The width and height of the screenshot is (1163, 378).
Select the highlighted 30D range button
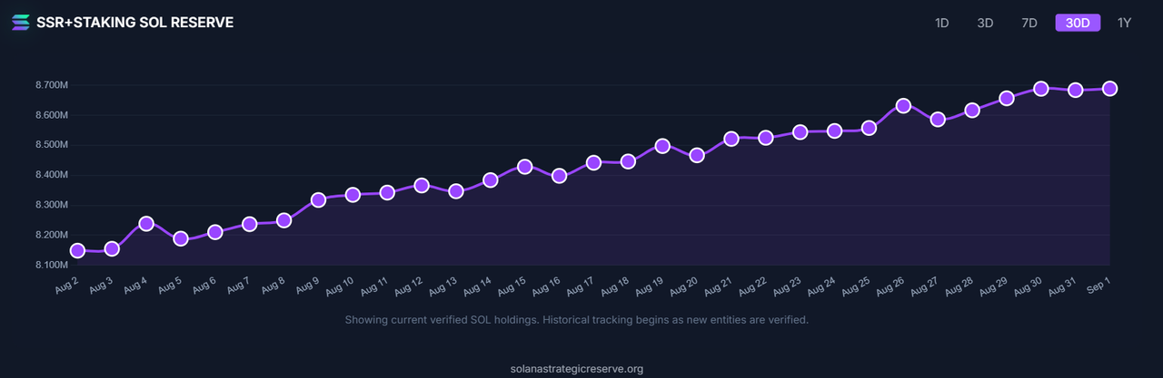[1078, 23]
